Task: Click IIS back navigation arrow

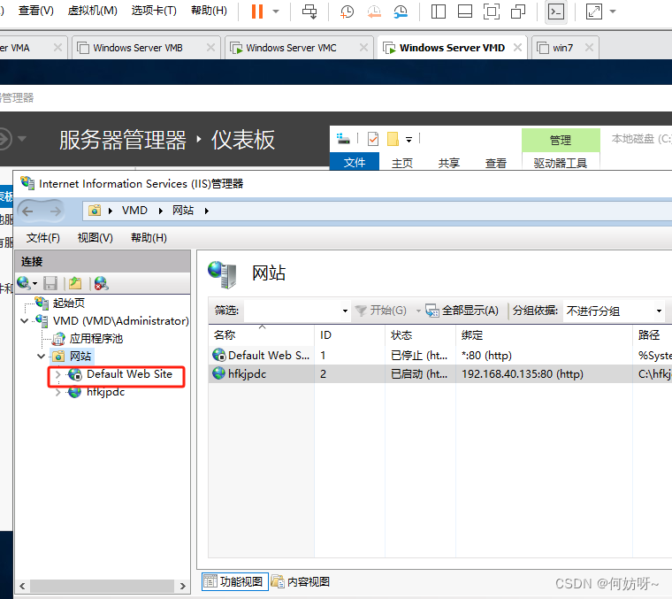Action: (28, 211)
